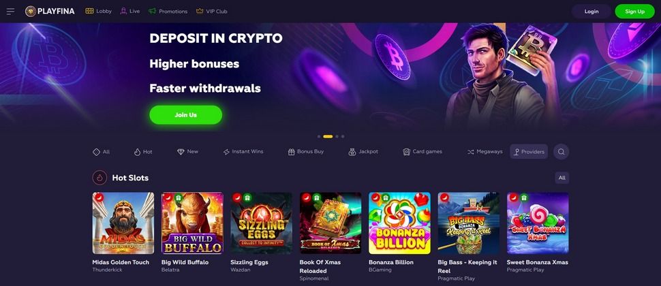Open the Midas Golden Touch game thumbnail

[123, 223]
